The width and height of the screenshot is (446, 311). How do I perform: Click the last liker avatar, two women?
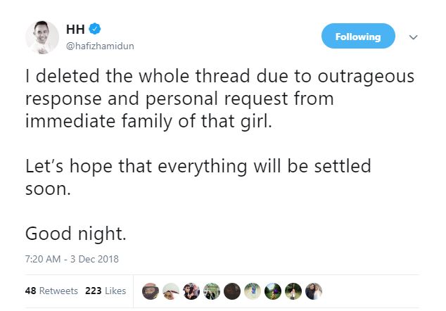coord(314,291)
